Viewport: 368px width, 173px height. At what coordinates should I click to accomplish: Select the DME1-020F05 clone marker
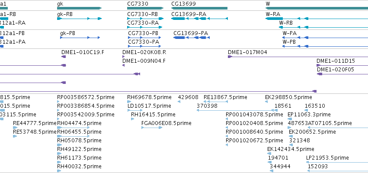pos(342,74)
